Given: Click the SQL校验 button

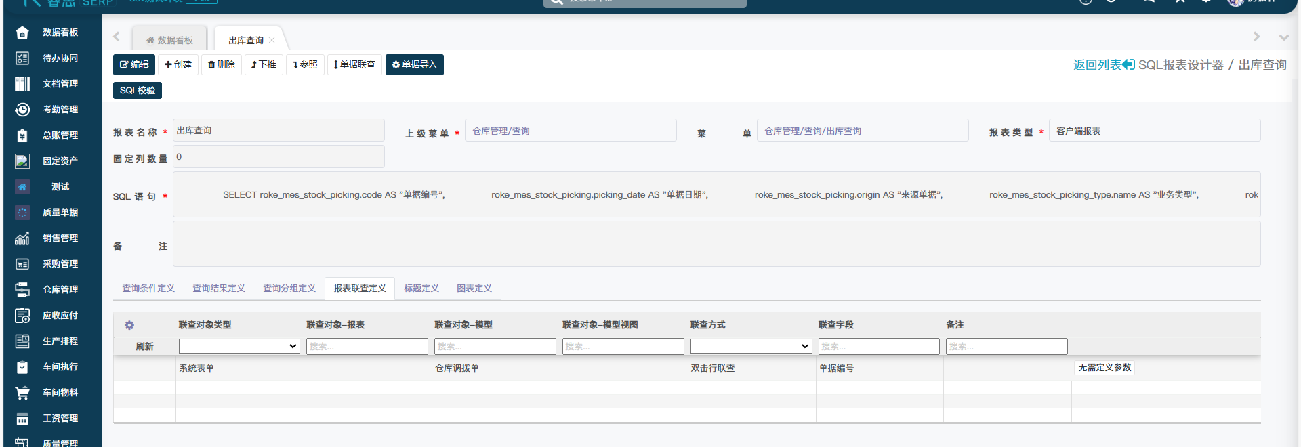Looking at the screenshot, I should [138, 90].
